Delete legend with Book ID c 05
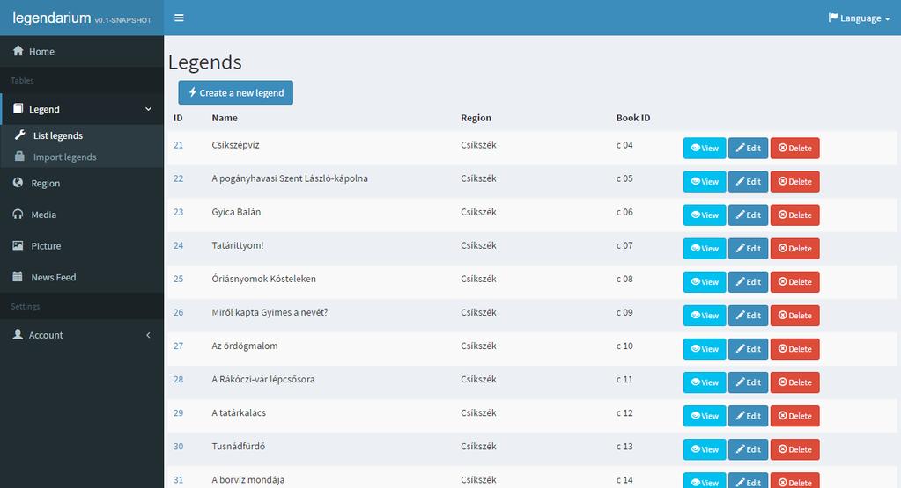 794,181
